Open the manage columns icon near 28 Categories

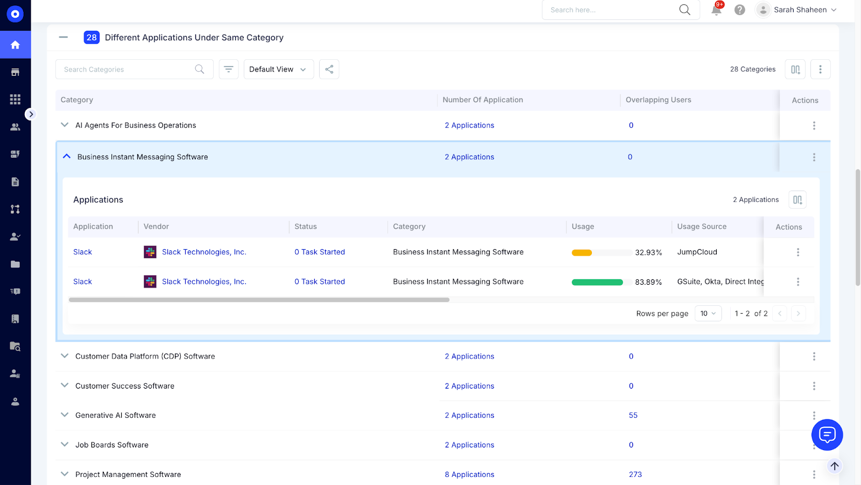[x=795, y=69]
